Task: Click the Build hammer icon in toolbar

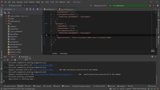Action: [x=91, y=5]
